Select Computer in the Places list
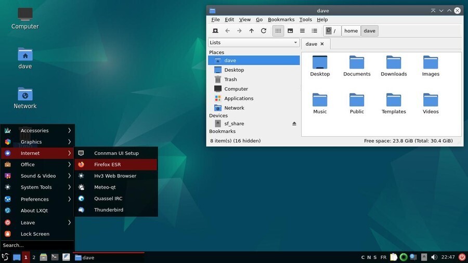This screenshot has height=263, width=468. click(x=254, y=89)
